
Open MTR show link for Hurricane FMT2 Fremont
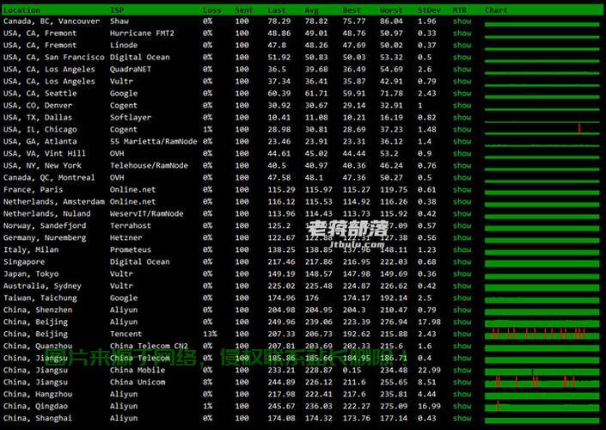coord(462,34)
